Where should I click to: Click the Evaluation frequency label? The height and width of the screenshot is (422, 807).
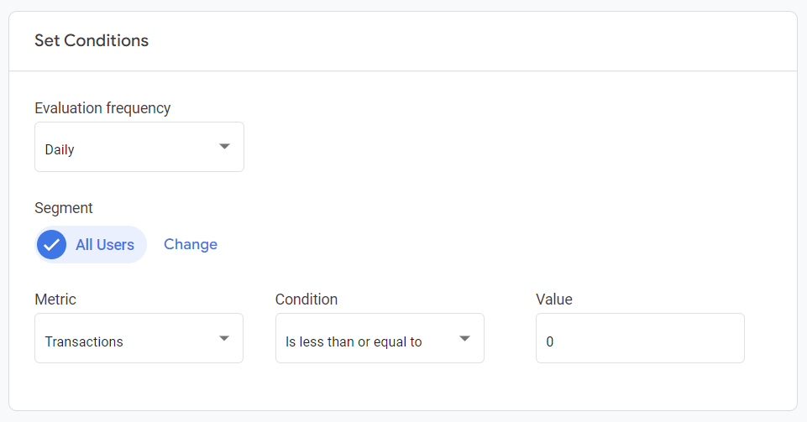(x=102, y=108)
